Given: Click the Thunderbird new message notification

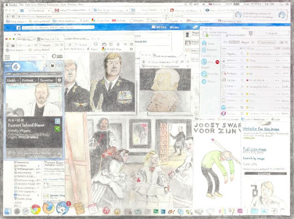Looking at the screenshot, I should (260, 15).
